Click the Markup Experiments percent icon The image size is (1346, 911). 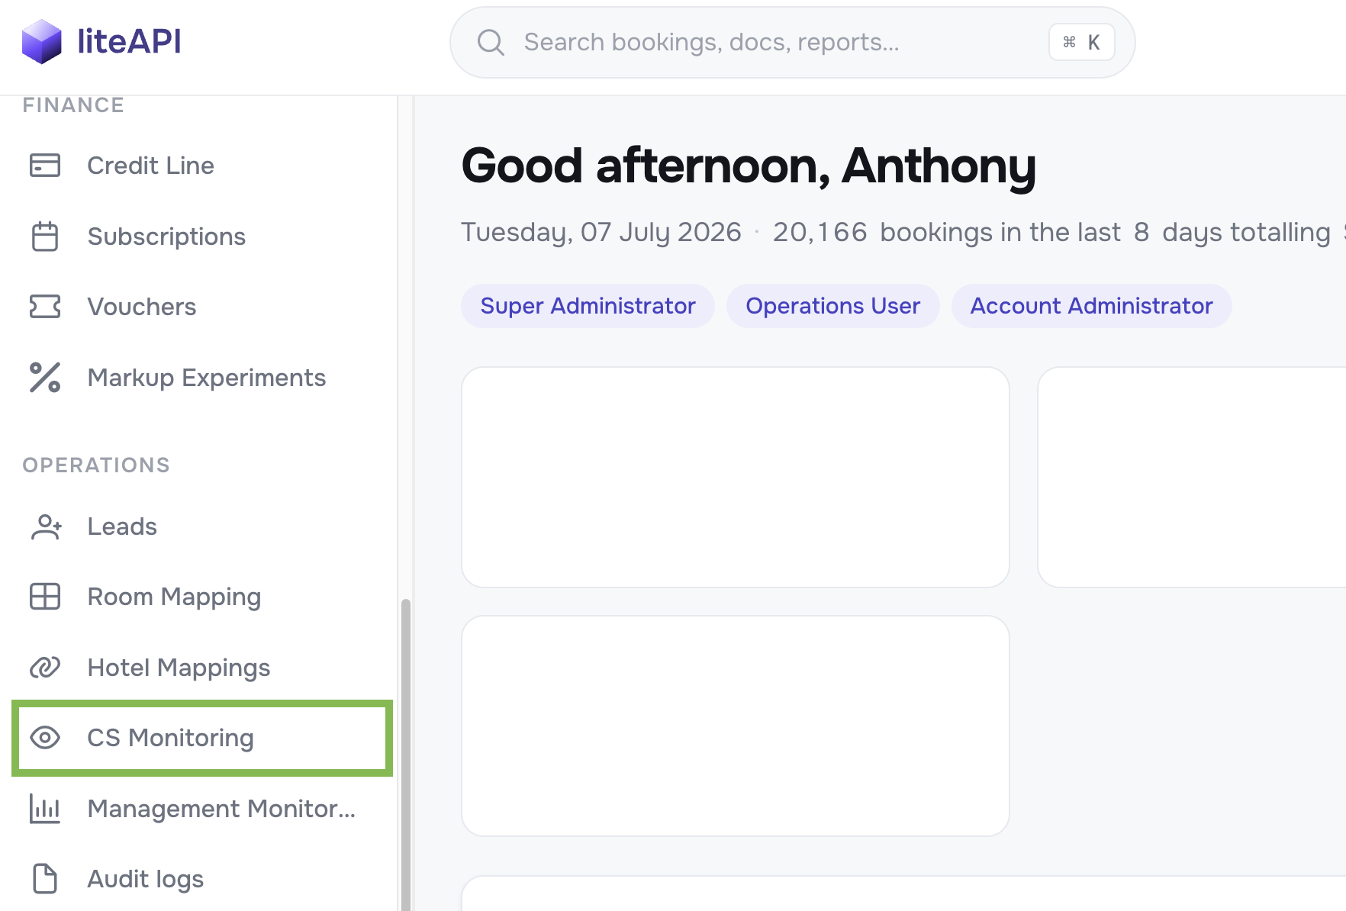45,378
